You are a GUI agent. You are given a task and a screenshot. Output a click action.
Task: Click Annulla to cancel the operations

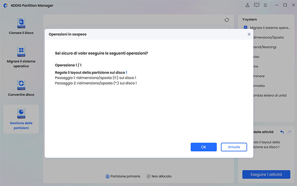point(234,147)
